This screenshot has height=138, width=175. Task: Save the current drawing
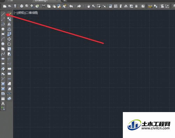15,6
